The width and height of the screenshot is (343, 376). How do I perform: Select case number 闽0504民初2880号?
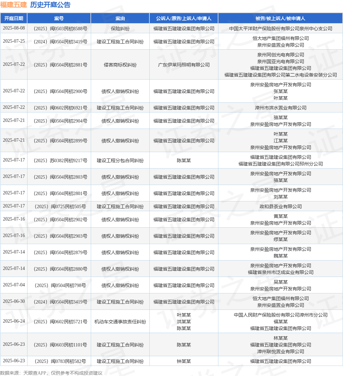pyautogui.click(x=61, y=269)
